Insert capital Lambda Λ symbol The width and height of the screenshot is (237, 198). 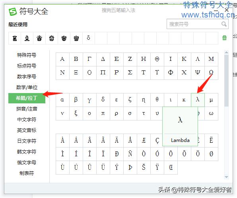[x=198, y=59]
